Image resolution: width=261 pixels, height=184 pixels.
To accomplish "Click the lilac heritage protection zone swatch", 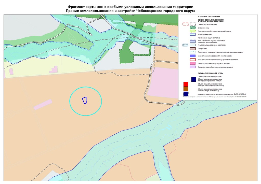I will [193, 67].
